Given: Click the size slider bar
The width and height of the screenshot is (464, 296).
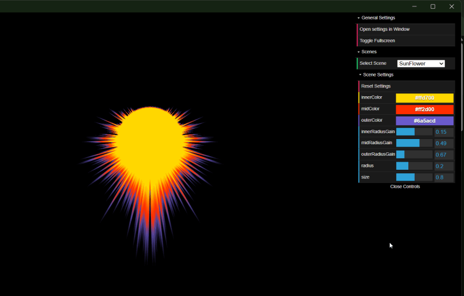Looking at the screenshot, I should 414,177.
